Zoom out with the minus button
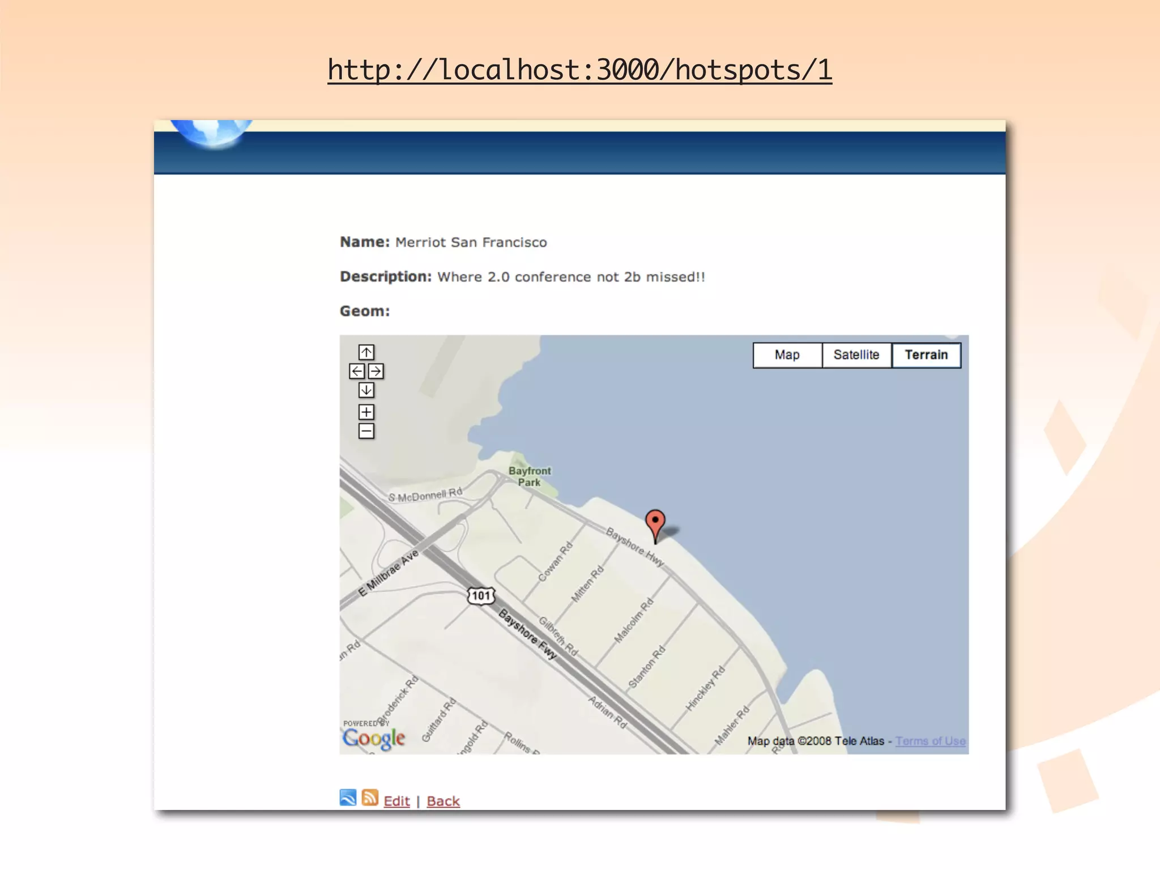 [x=366, y=431]
